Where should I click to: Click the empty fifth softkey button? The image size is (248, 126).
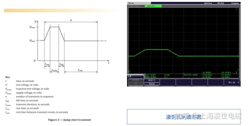(199, 82)
